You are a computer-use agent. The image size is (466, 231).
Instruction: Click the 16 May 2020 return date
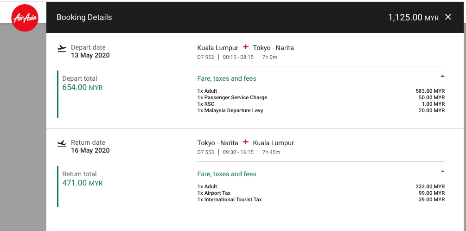90,150
